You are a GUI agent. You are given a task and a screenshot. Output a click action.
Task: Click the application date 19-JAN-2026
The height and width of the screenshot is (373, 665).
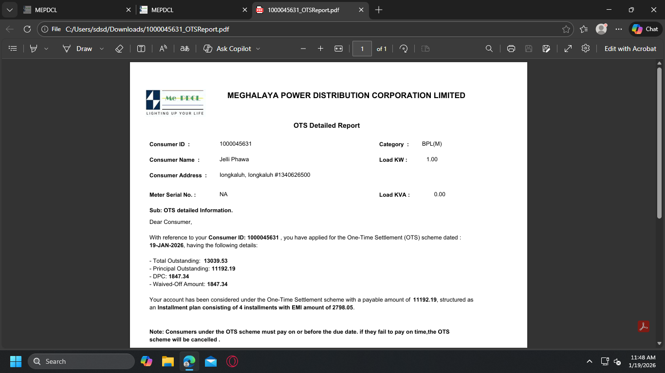pos(166,245)
